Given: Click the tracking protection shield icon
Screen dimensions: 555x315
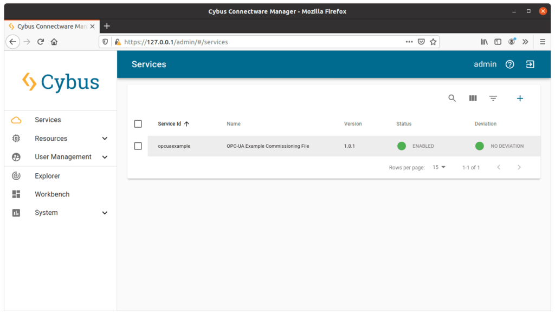Looking at the screenshot, I should [x=105, y=42].
